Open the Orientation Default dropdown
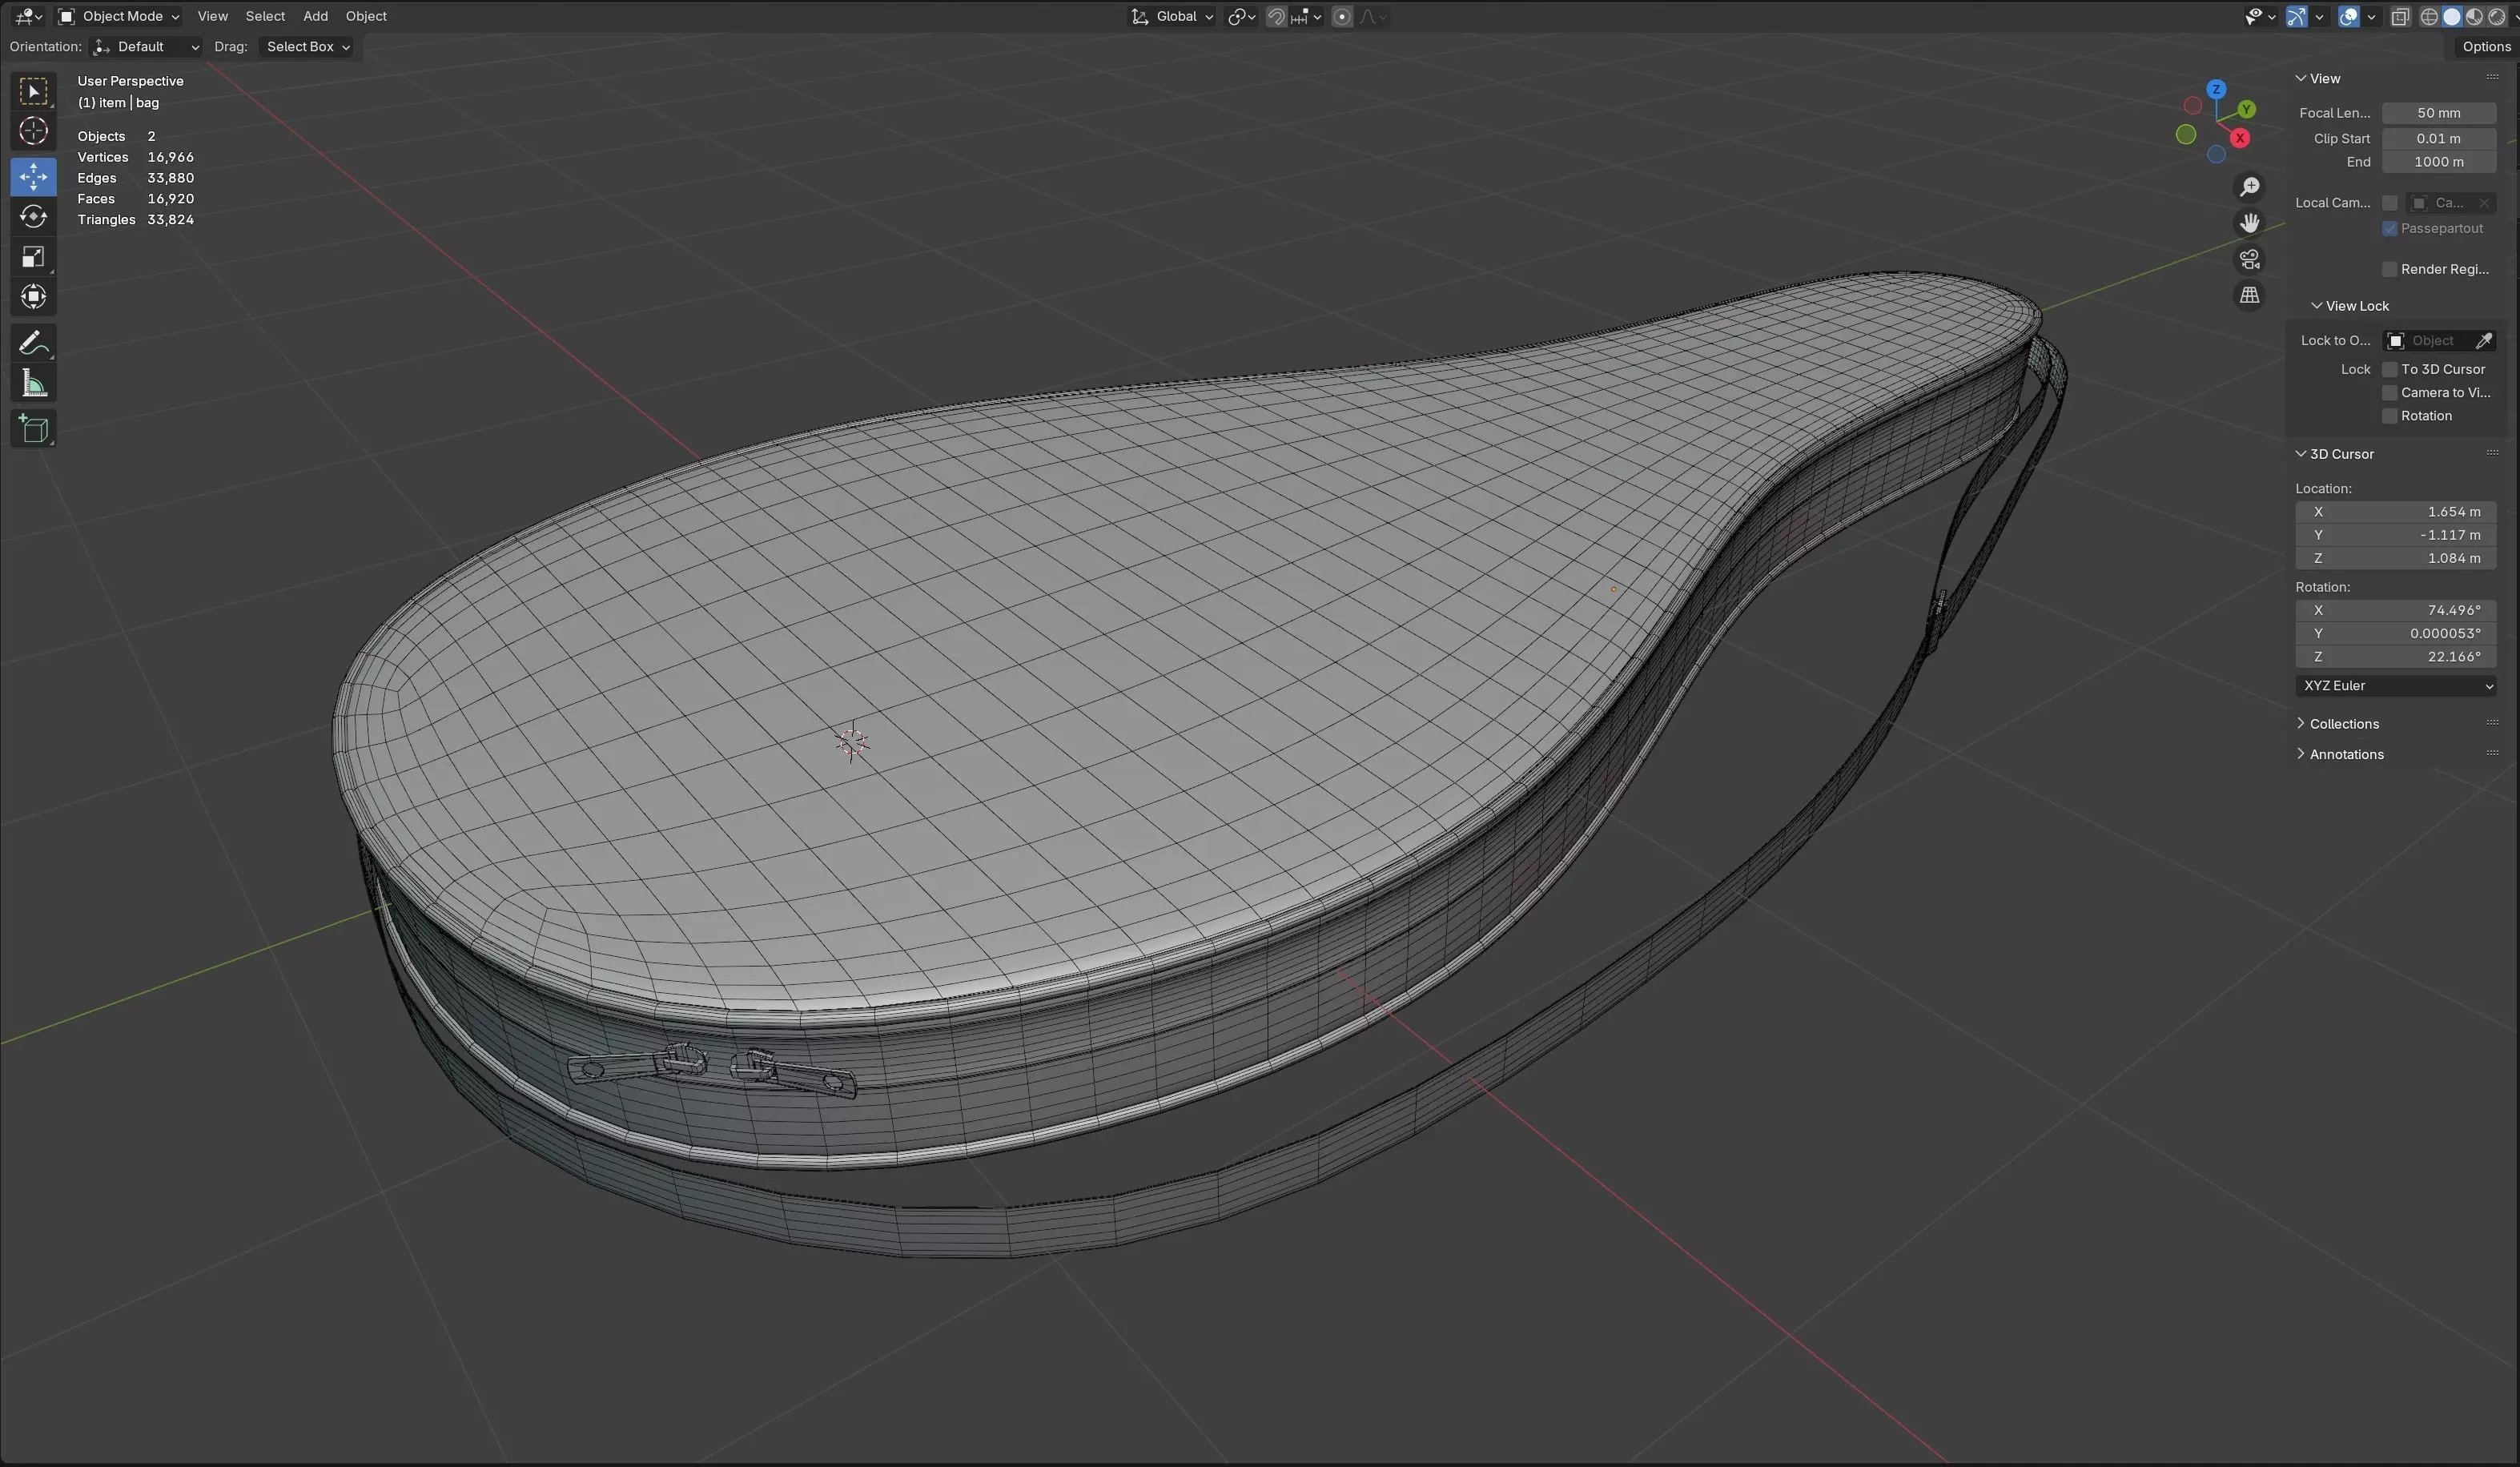 point(146,47)
